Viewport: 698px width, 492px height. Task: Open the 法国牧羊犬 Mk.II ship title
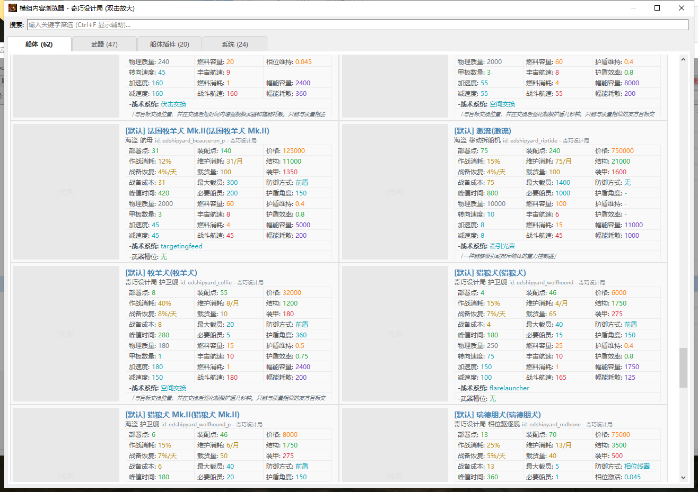(197, 131)
